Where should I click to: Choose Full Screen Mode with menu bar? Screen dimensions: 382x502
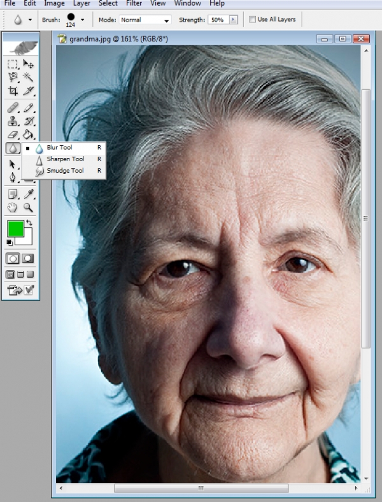click(20, 275)
